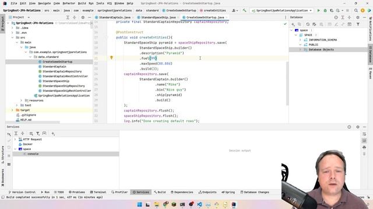Open the Windows Start menu
The image size is (373, 209).
[140, 204]
